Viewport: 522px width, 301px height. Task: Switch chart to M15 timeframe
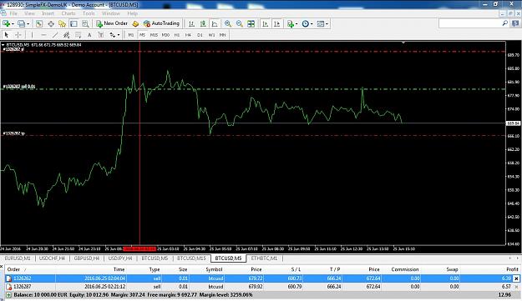pos(154,35)
